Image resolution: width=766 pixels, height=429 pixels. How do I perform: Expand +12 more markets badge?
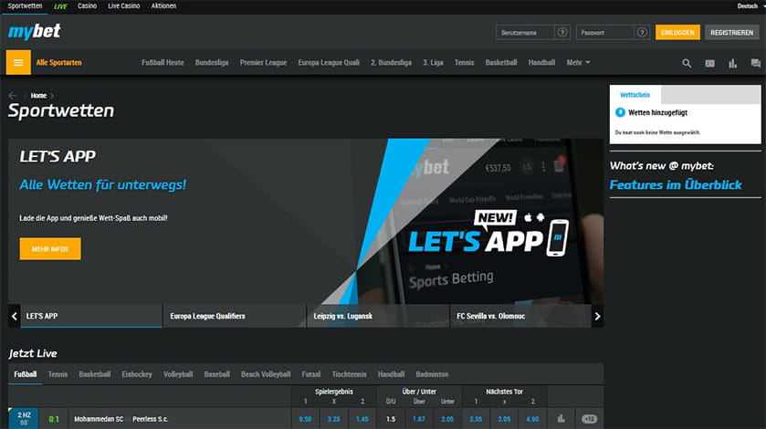pos(589,419)
